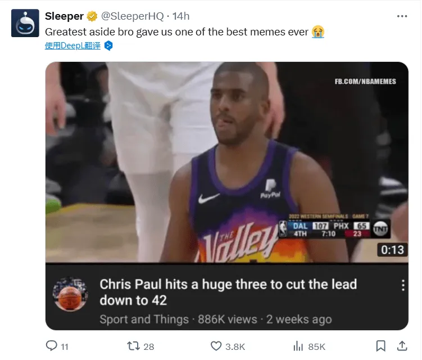Click the 14h timestamp link
422x360 pixels.
pyautogui.click(x=180, y=16)
